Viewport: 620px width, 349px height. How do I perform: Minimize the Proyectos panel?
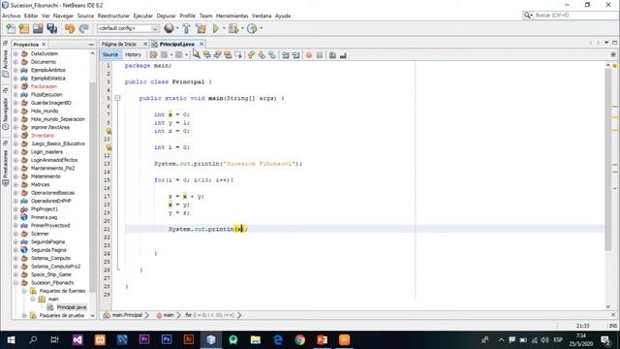tap(91, 45)
